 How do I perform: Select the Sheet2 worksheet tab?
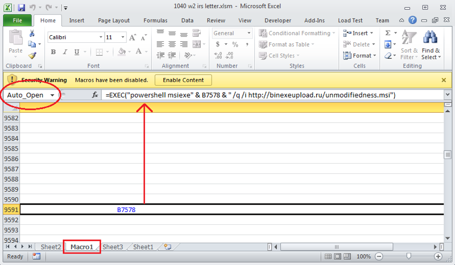[51, 247]
